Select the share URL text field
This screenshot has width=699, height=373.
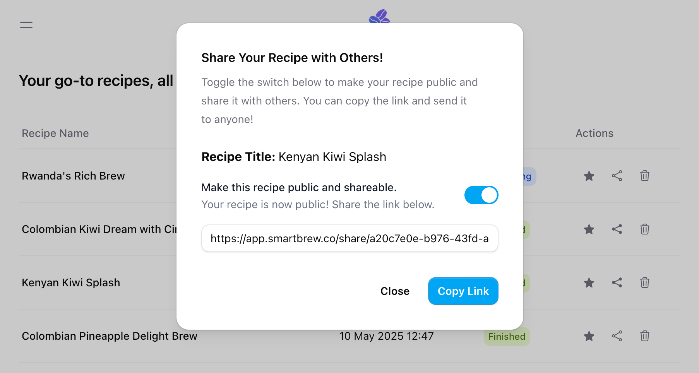pyautogui.click(x=349, y=238)
